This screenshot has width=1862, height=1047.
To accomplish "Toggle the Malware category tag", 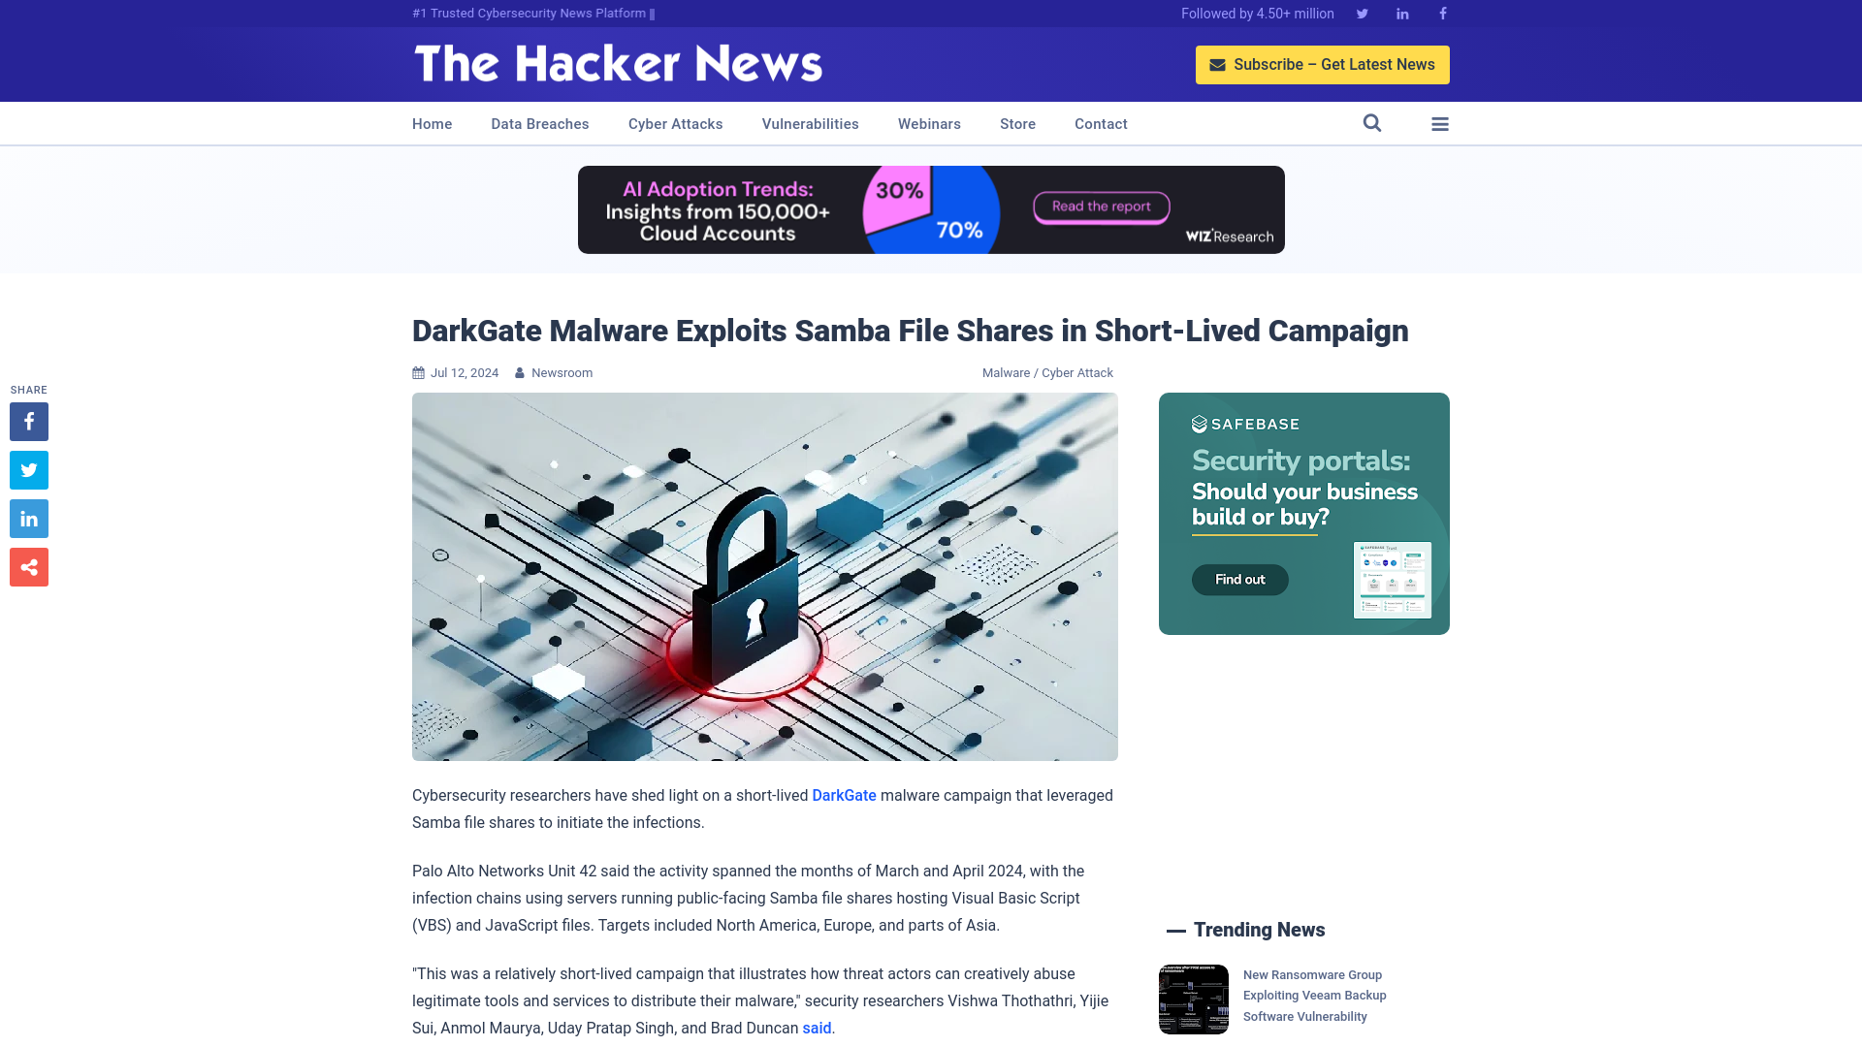I will (x=1005, y=372).
